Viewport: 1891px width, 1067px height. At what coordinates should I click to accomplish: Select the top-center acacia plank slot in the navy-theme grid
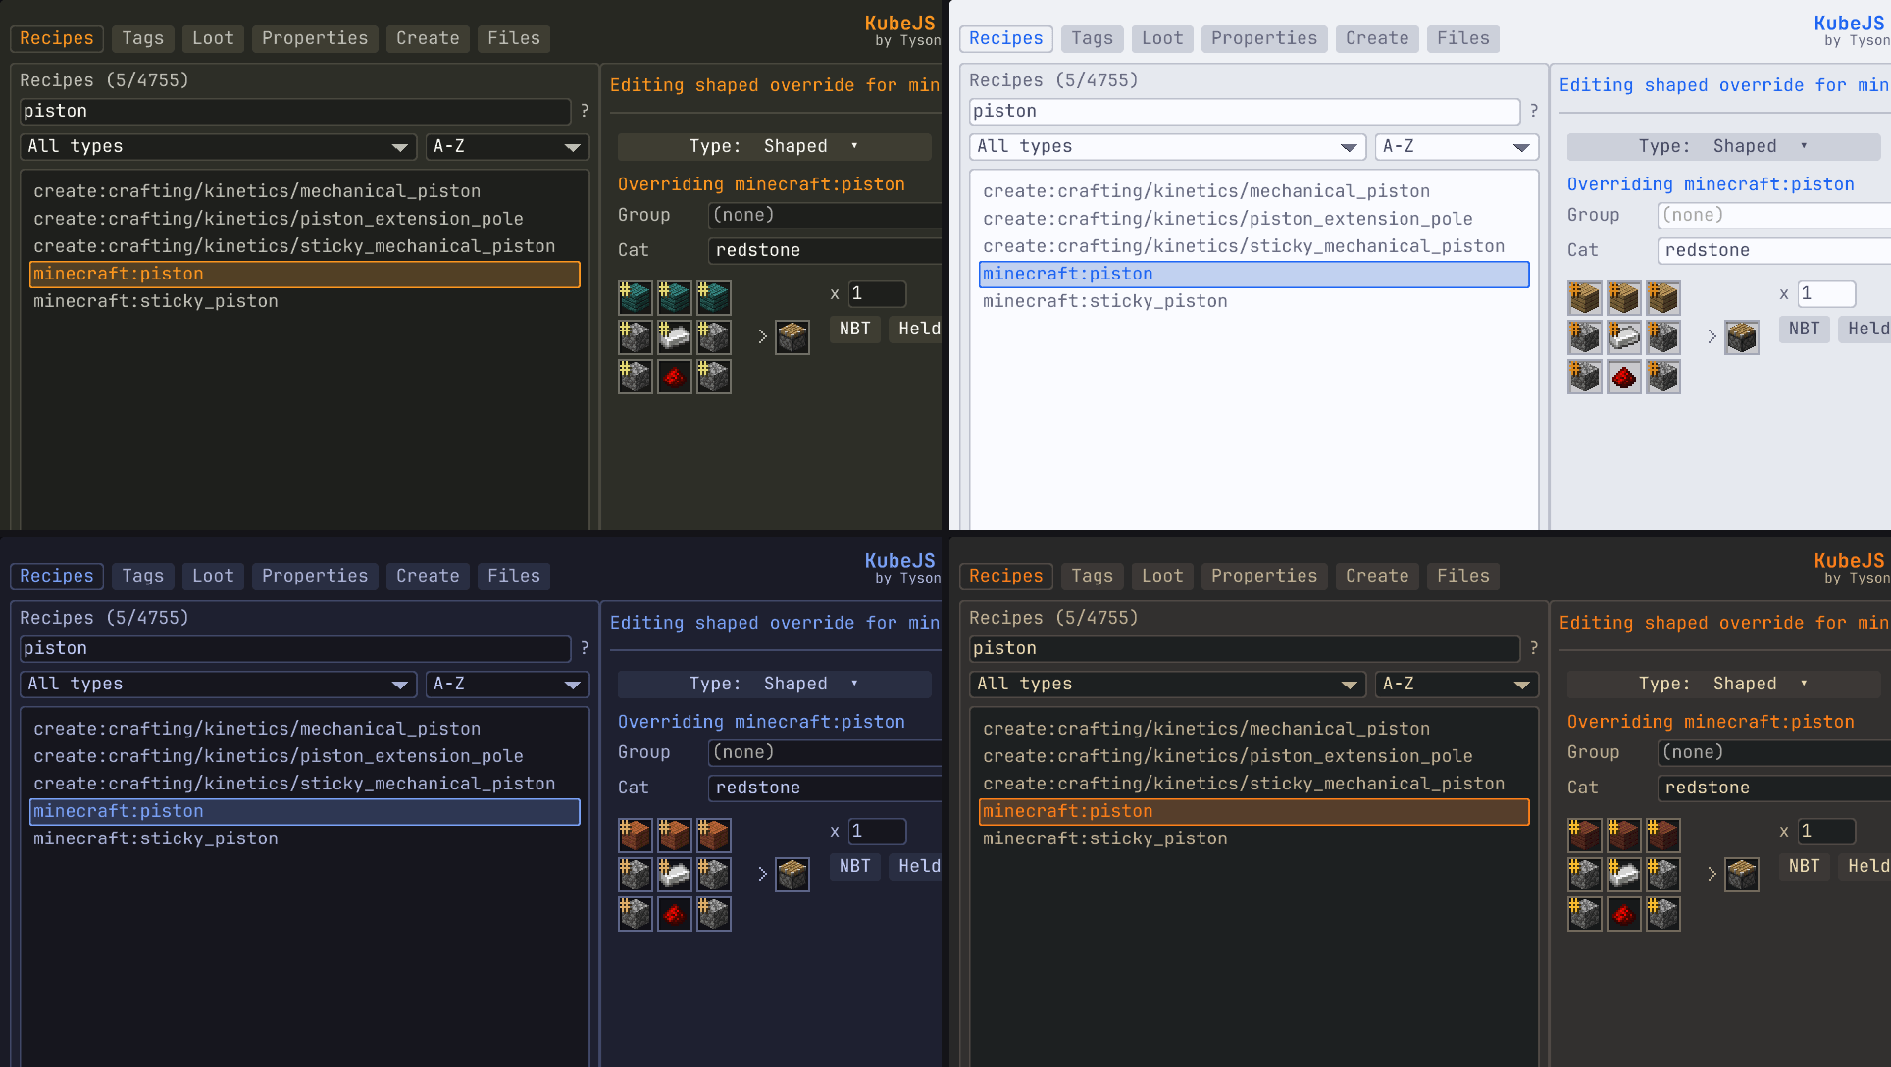(x=675, y=836)
